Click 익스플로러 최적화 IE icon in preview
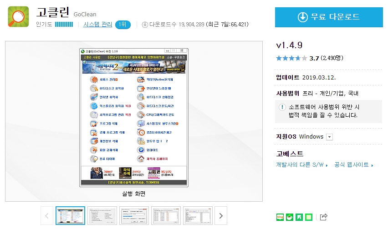Viewport: 388px width, 234px height. pyautogui.click(x=94, y=106)
